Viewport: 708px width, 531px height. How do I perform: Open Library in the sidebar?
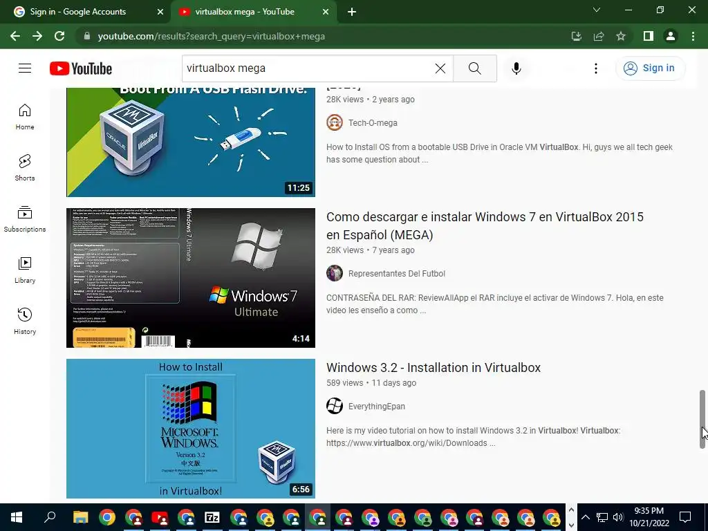[x=25, y=270]
